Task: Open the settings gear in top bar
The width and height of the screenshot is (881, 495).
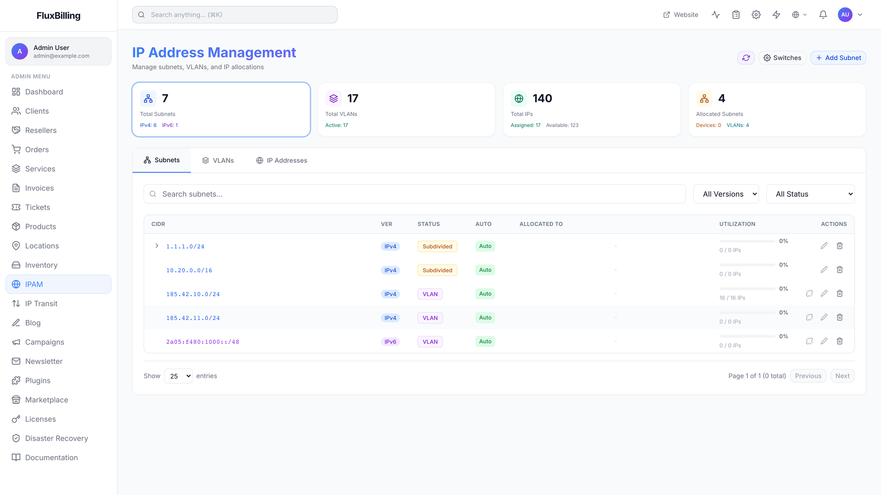Action: click(x=756, y=15)
